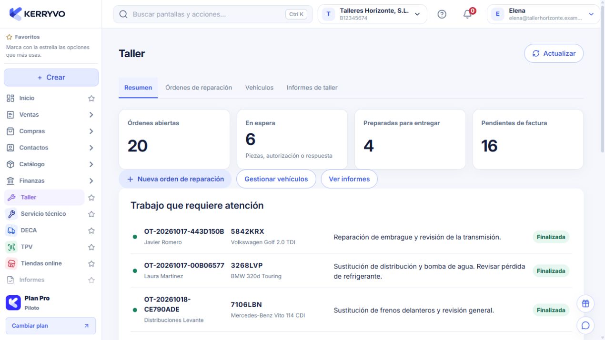Star Taller as a favorite

(x=91, y=198)
